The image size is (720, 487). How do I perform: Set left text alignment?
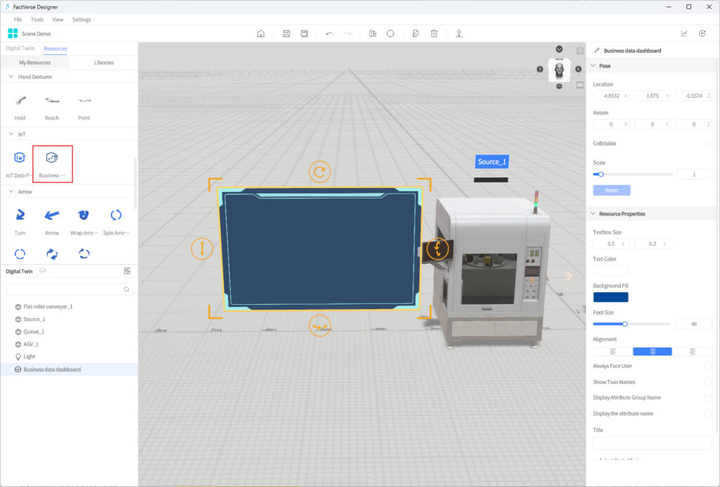click(612, 351)
